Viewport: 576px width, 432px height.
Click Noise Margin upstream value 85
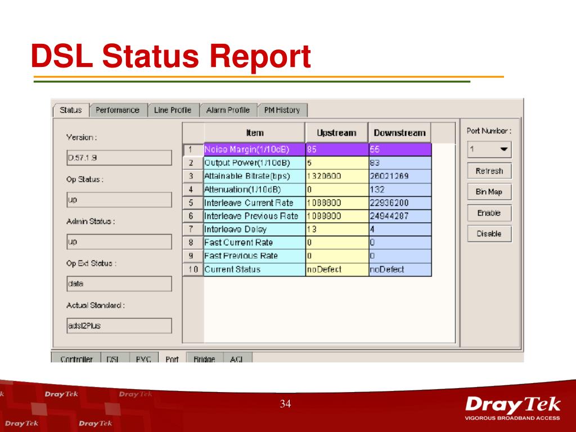coord(337,150)
